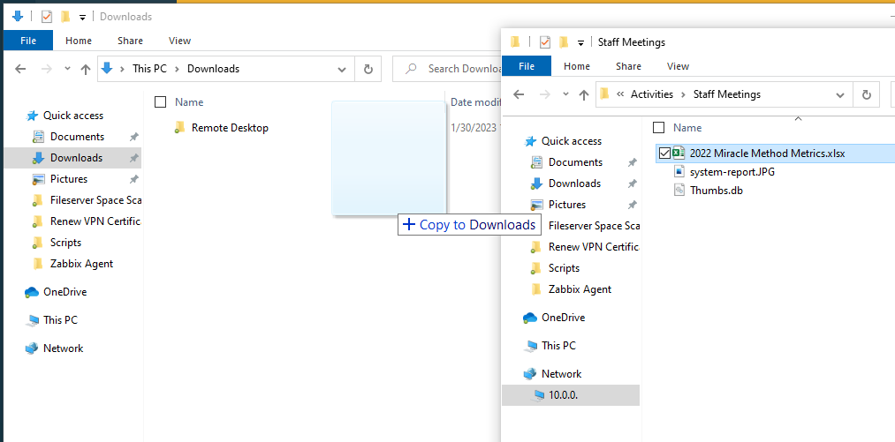Select the Thumbs.db file
The width and height of the screenshot is (895, 442).
[716, 190]
